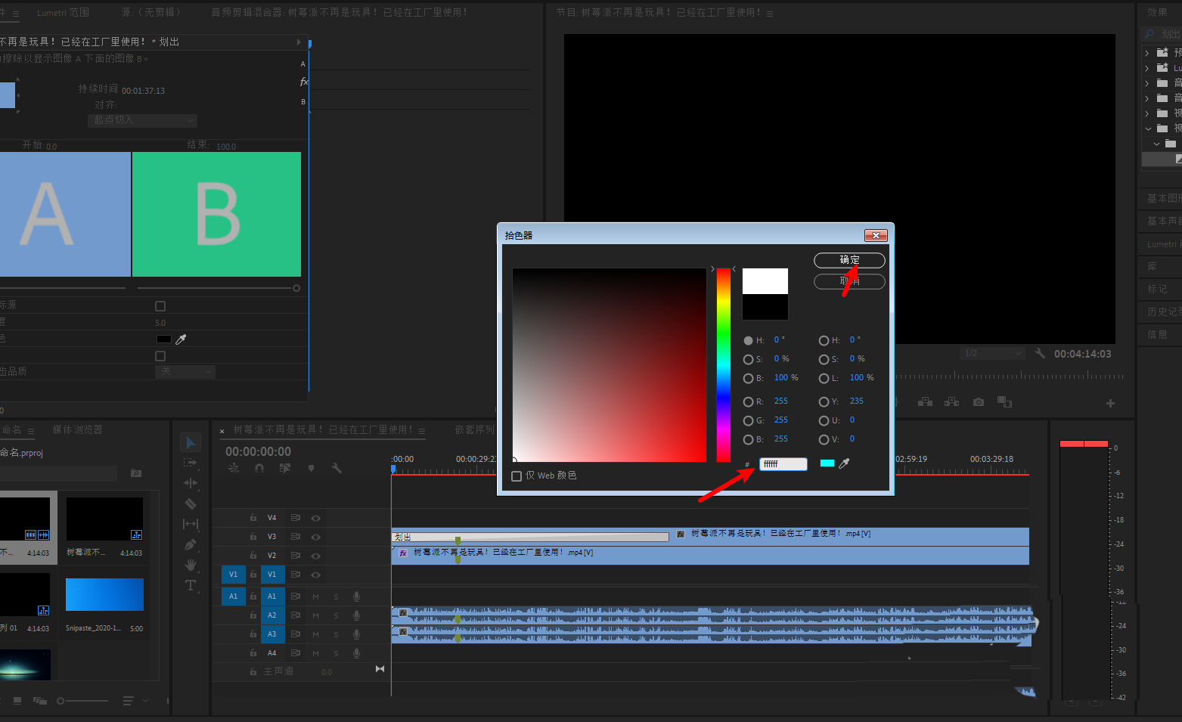Select the Razor tool in the tools panel

[191, 504]
